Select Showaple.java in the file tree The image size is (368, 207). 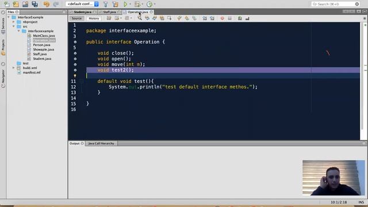pos(44,49)
